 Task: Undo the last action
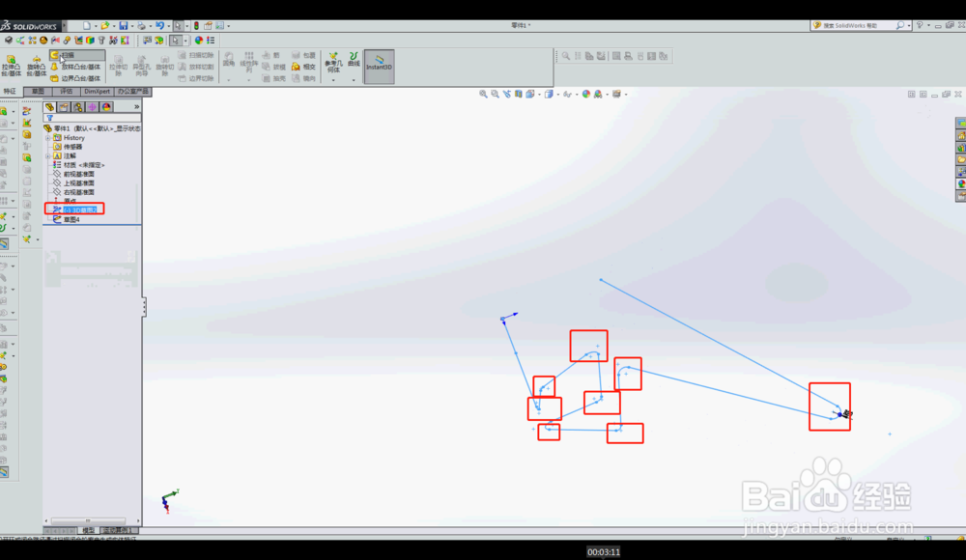[159, 26]
